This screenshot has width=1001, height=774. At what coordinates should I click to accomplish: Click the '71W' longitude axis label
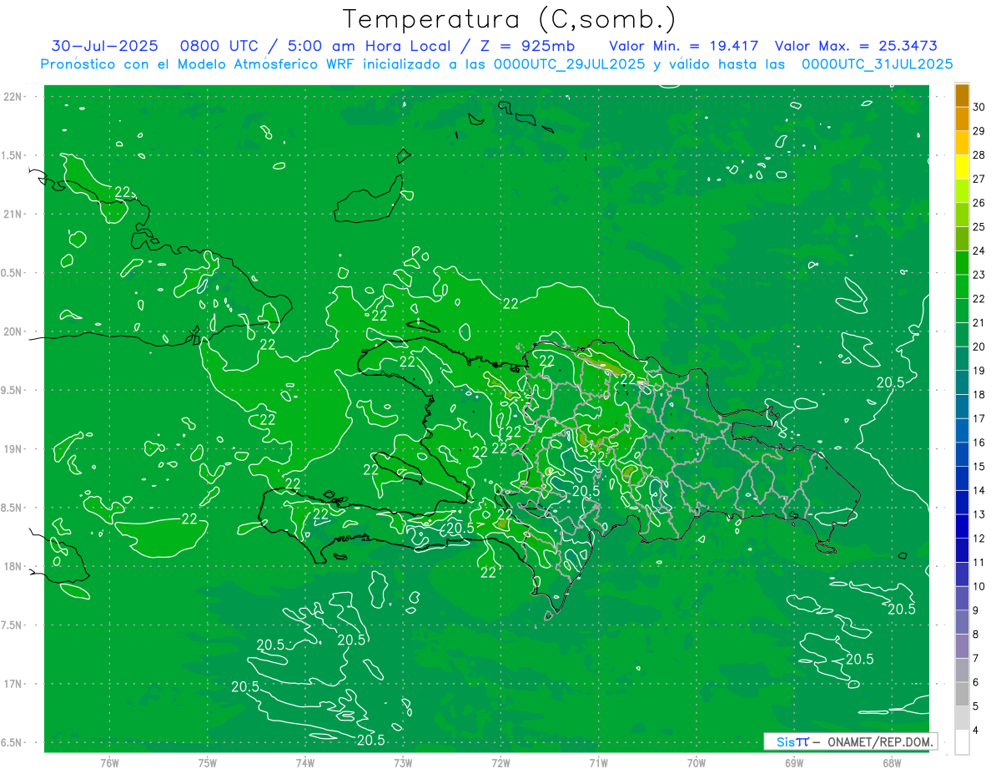tap(598, 762)
